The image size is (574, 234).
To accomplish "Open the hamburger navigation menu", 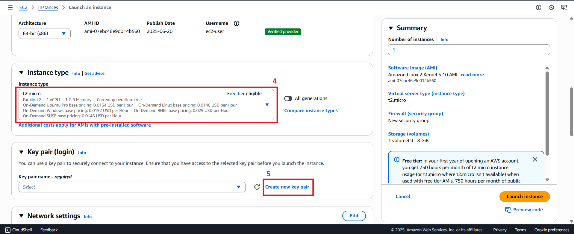I will pyautogui.click(x=10, y=7).
